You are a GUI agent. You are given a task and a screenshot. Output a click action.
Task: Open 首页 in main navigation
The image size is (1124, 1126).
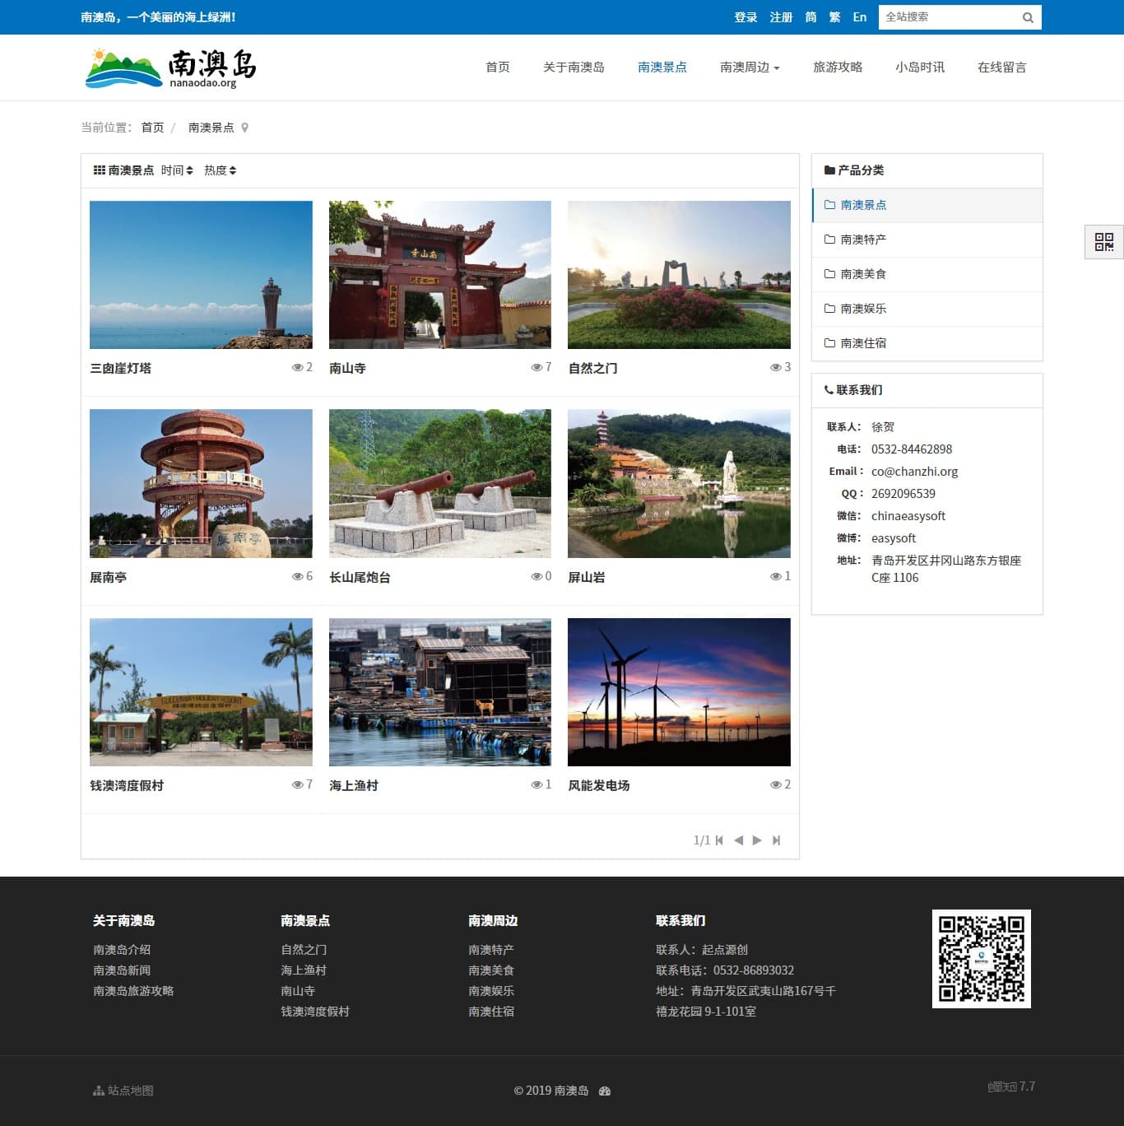tap(498, 67)
